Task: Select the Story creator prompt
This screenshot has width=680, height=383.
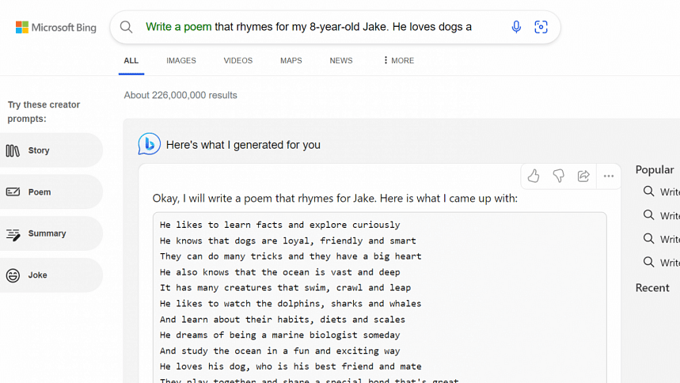Action: pos(49,150)
